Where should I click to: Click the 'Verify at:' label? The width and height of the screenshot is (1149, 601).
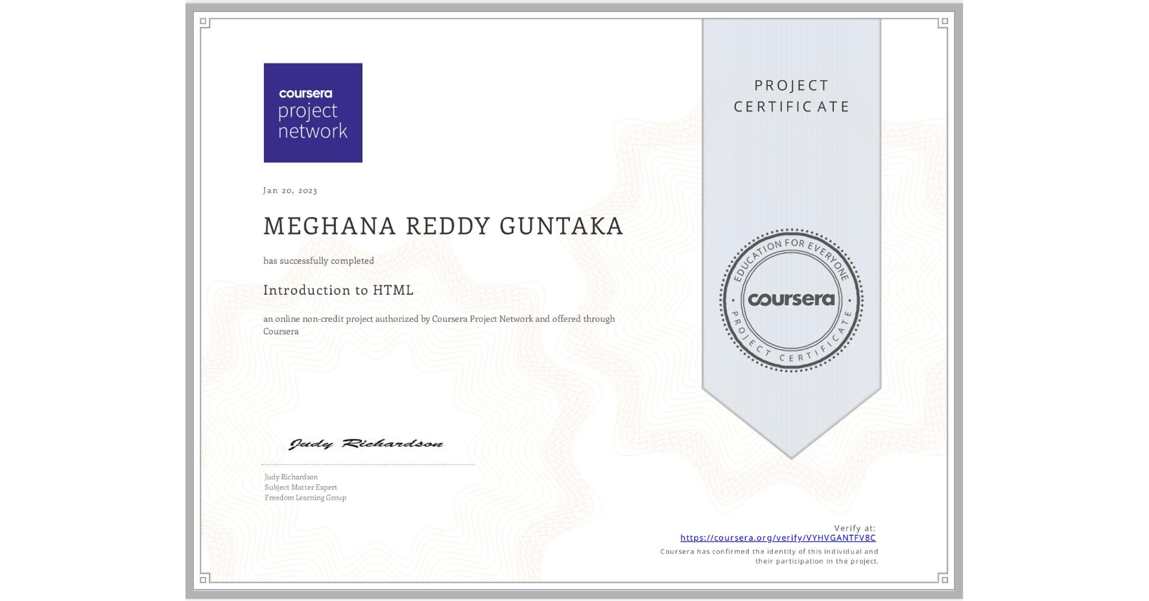tap(855, 528)
